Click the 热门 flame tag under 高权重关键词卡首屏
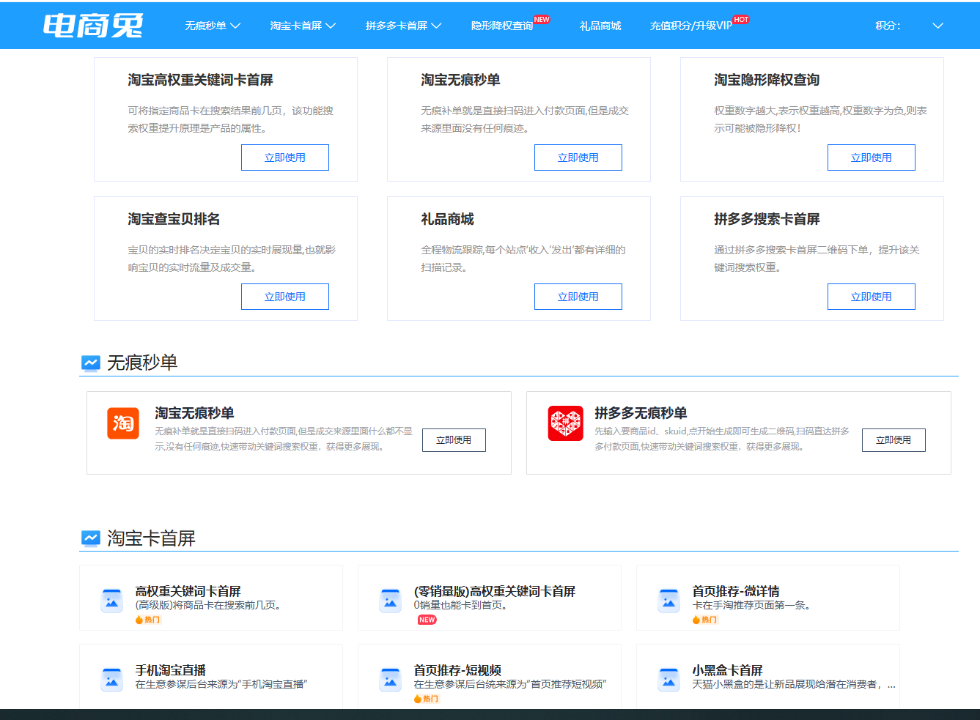Image resolution: width=980 pixels, height=720 pixels. point(148,620)
